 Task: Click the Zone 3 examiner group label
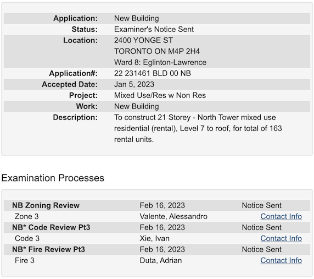[27, 216]
